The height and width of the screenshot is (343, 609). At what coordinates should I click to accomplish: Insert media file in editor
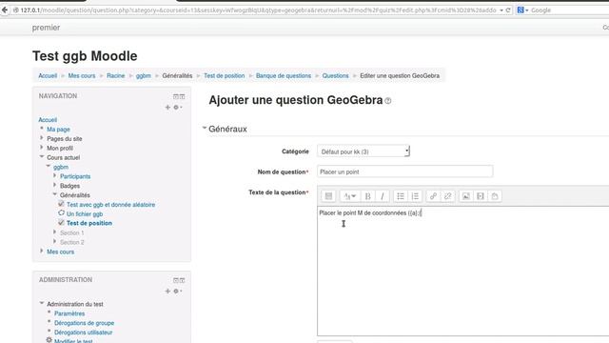click(x=481, y=196)
